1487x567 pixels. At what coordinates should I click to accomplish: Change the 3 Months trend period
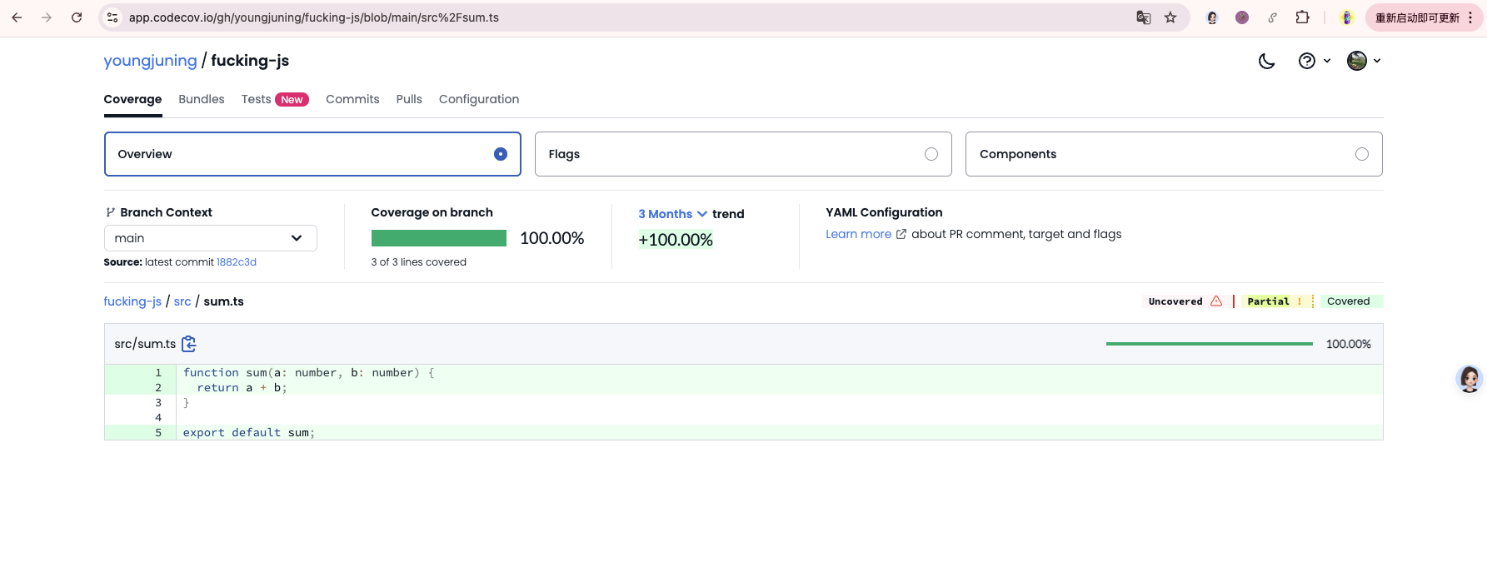pos(672,214)
